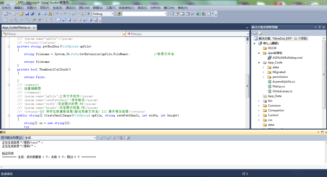Click the Save All toolbar icon
Image resolution: width=327 pixels, height=177 pixels.
click(32, 14)
